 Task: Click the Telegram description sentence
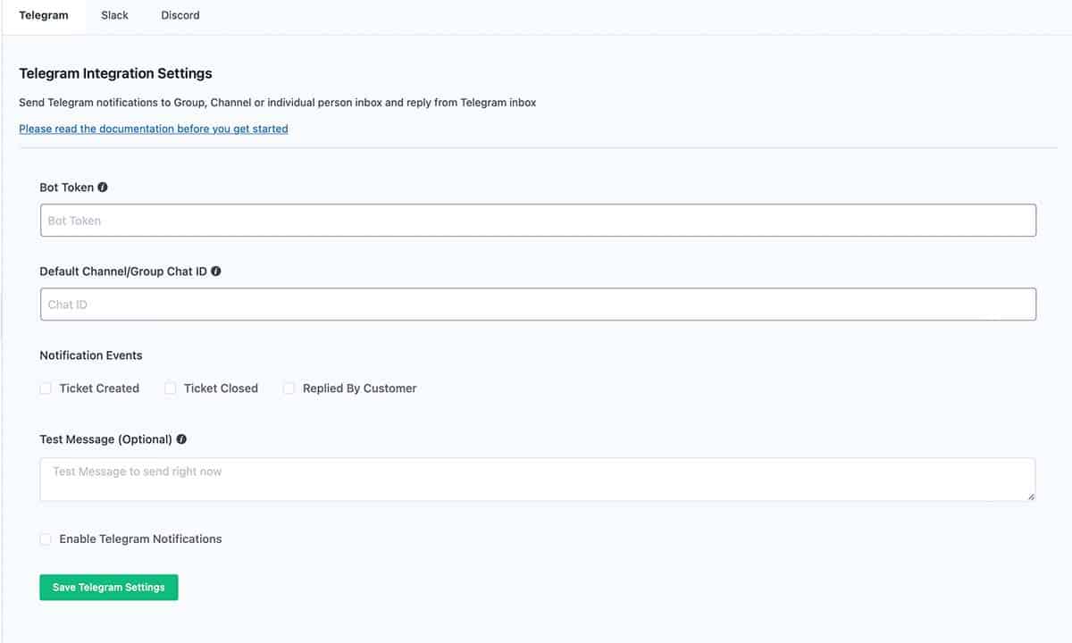[x=278, y=103]
